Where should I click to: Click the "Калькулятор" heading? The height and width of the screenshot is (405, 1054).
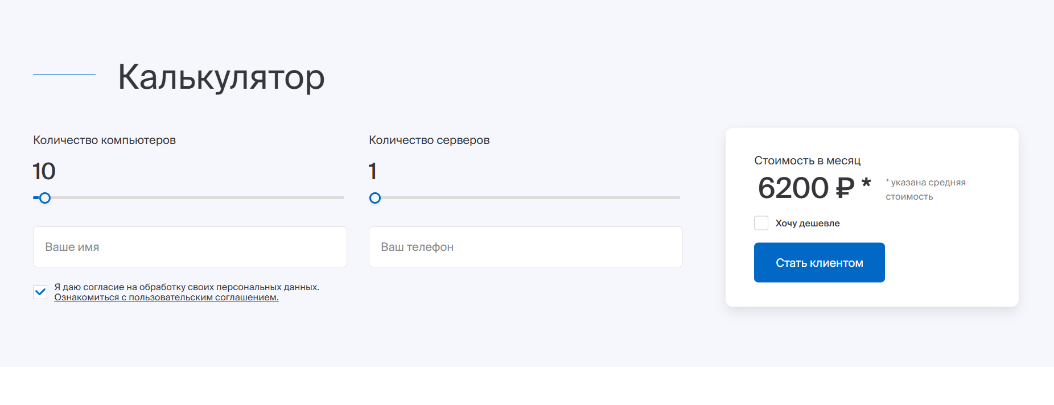tap(221, 77)
